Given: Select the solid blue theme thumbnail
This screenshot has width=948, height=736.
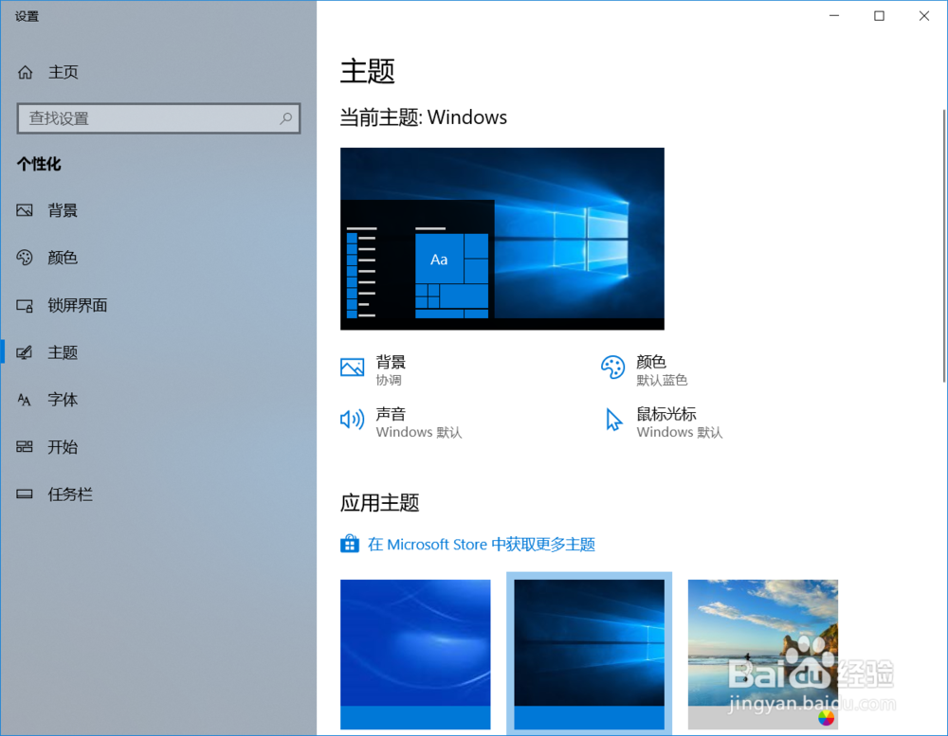Looking at the screenshot, I should (x=415, y=654).
